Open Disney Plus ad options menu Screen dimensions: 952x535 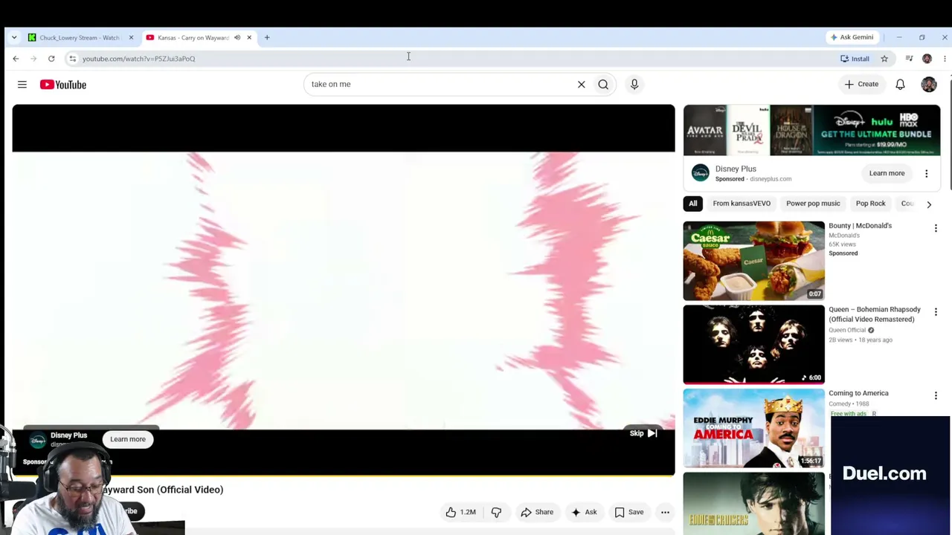tap(927, 173)
